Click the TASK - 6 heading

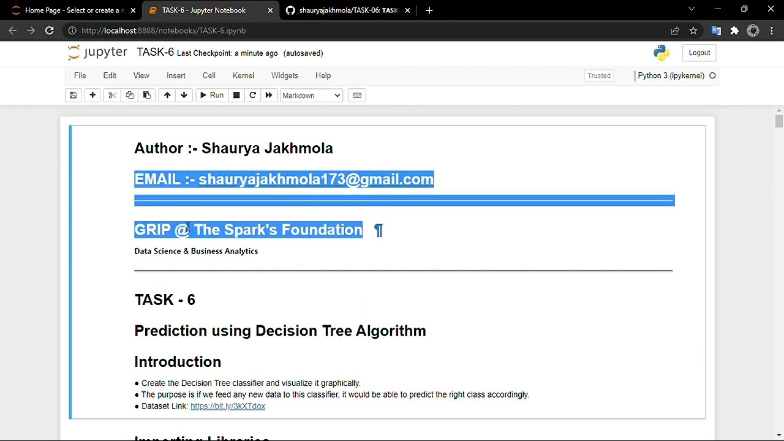[165, 300]
